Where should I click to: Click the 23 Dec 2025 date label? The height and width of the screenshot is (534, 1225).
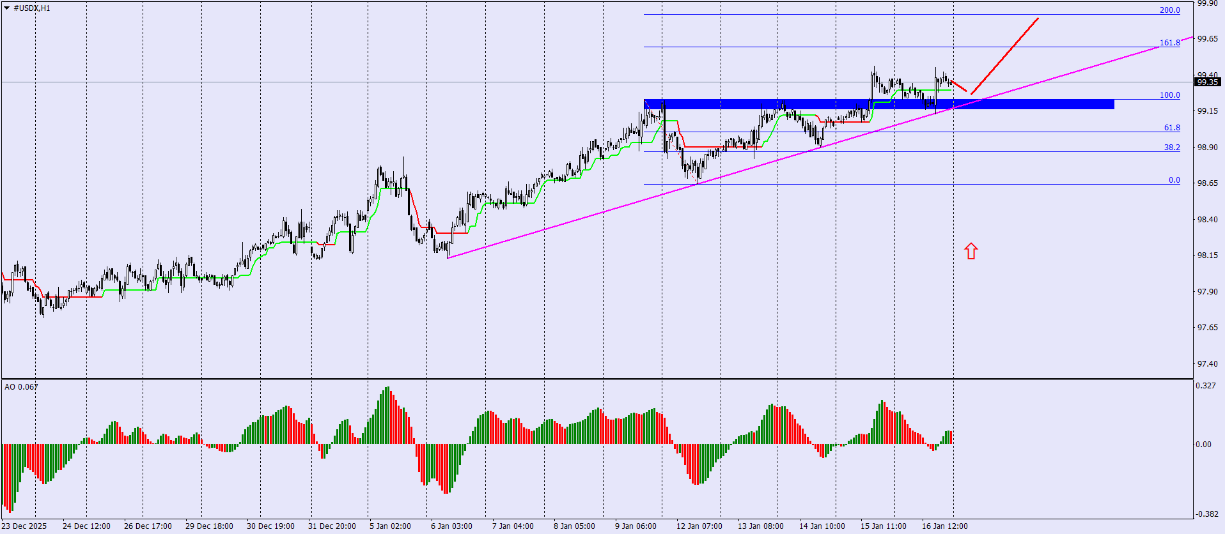tap(24, 526)
